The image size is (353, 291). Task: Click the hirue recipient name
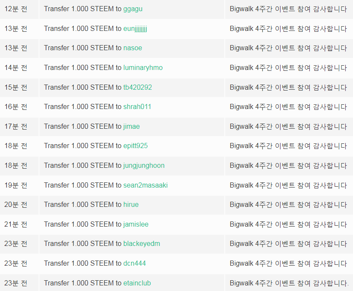[131, 204]
